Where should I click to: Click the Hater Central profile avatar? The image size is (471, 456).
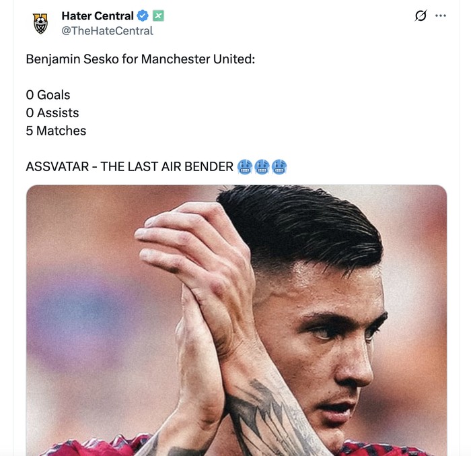[40, 24]
